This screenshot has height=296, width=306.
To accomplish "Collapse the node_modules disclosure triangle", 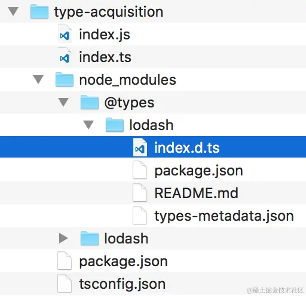I will coord(38,79).
